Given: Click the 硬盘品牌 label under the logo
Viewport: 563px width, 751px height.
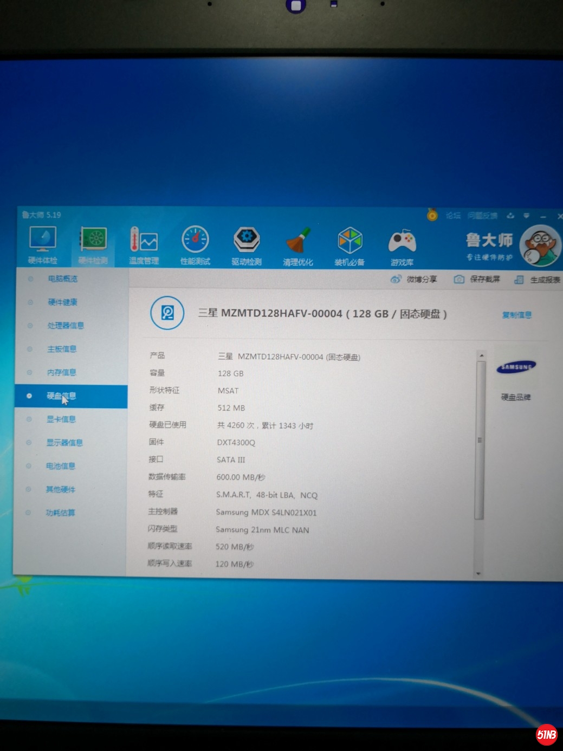Looking at the screenshot, I should 515,397.
